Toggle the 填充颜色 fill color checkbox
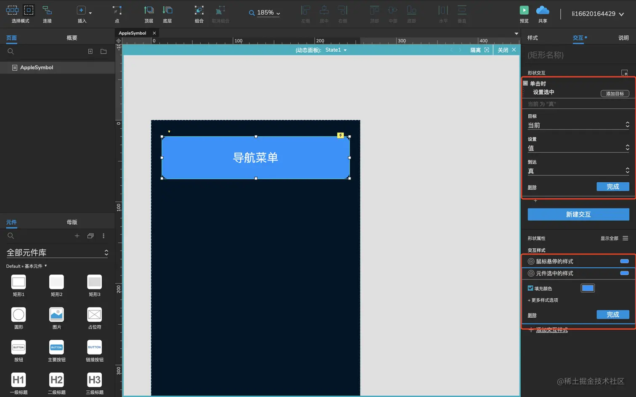This screenshot has height=397, width=636. pyautogui.click(x=530, y=288)
